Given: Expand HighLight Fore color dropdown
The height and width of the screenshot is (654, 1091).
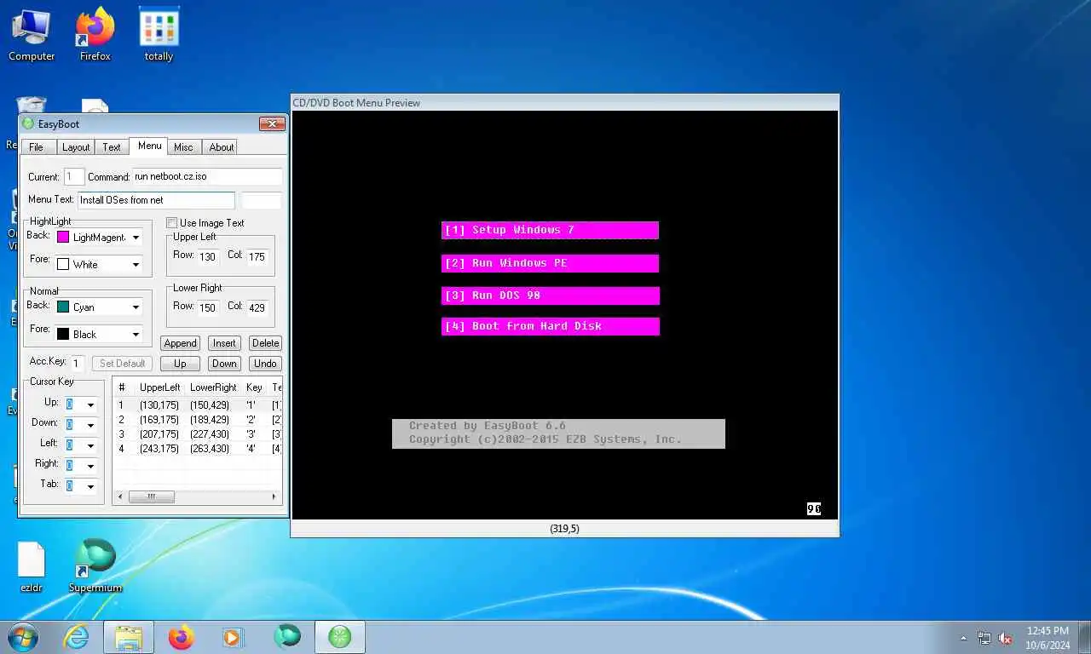Looking at the screenshot, I should 136,265.
